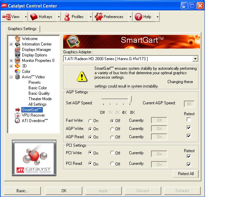The width and height of the screenshot is (247, 197).
Task: Click the View toolbar icon
Action: click(7, 17)
